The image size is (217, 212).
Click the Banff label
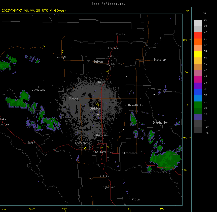click(31, 143)
